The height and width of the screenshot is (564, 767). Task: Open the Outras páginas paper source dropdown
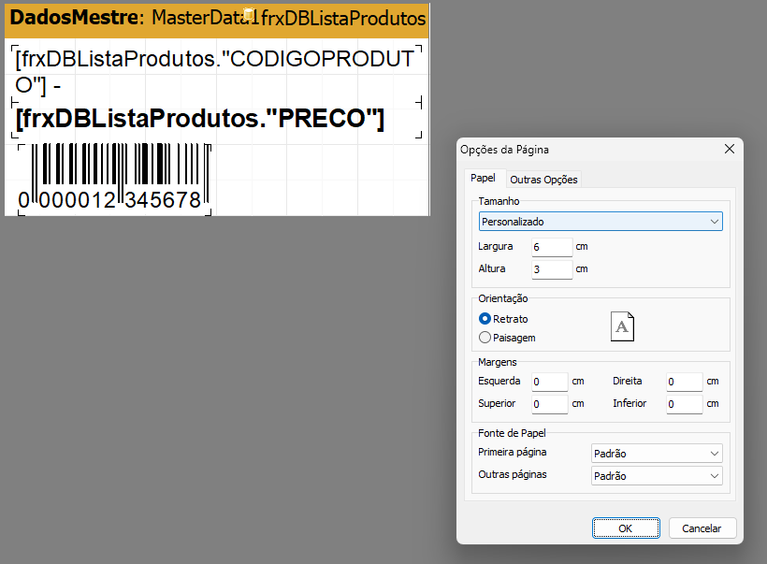click(657, 476)
